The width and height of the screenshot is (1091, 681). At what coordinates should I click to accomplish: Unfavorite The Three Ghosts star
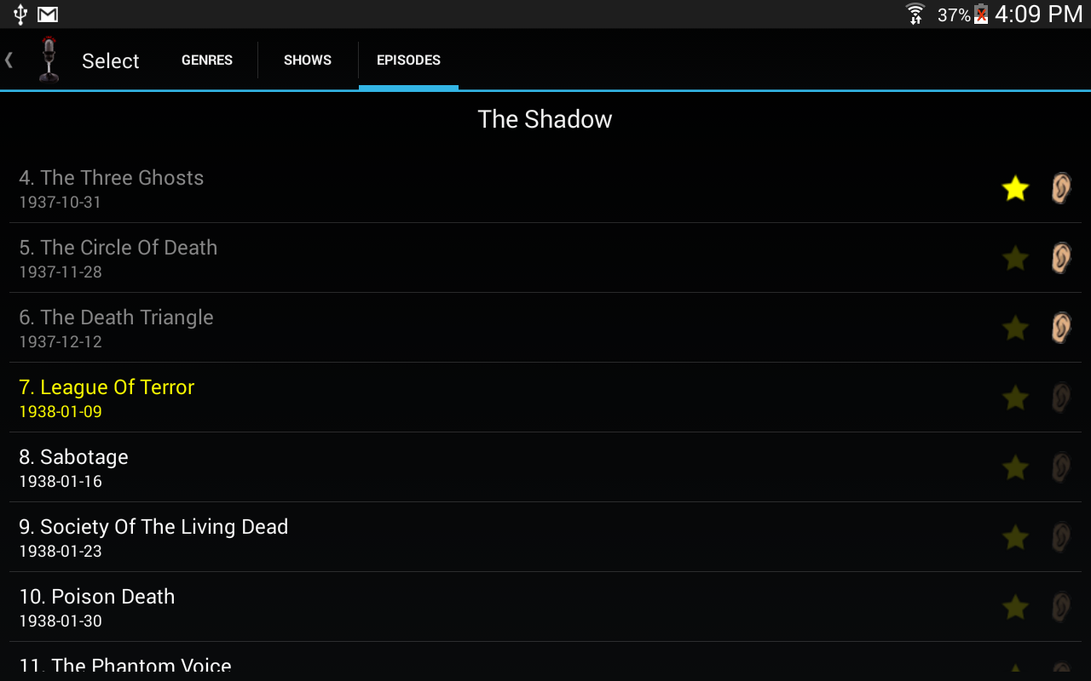(x=1015, y=188)
